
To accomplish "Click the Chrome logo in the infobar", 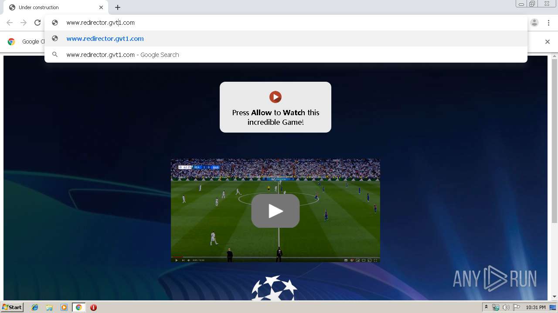I will coord(11,42).
